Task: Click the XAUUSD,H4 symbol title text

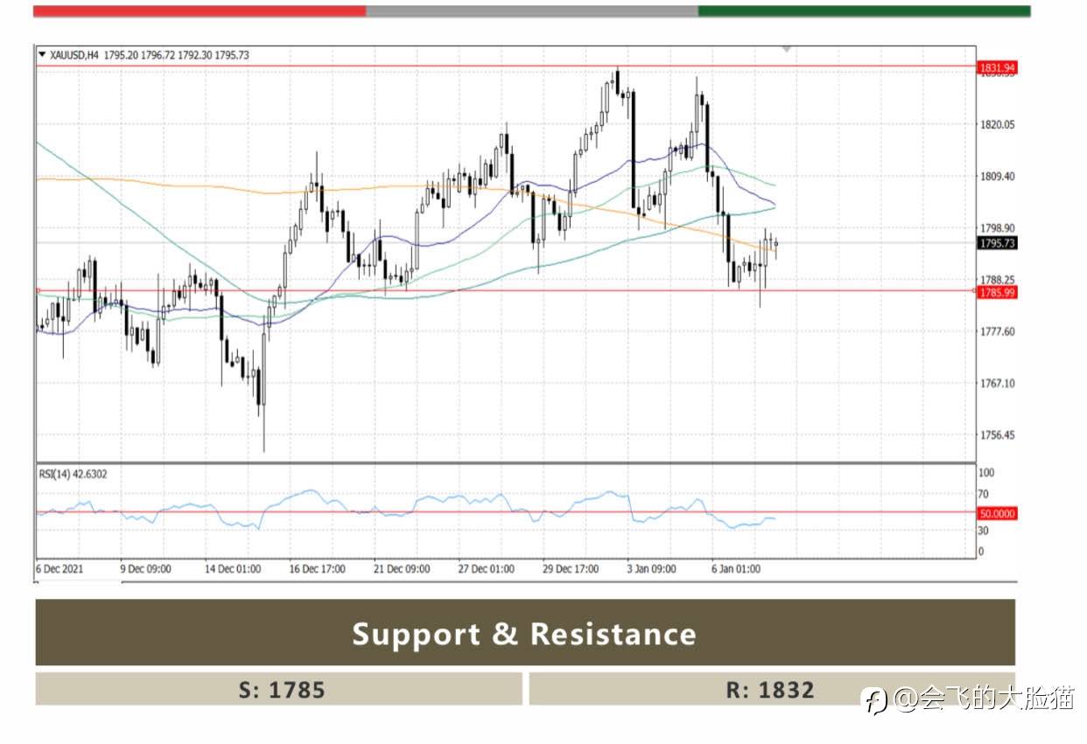Action: [74, 55]
